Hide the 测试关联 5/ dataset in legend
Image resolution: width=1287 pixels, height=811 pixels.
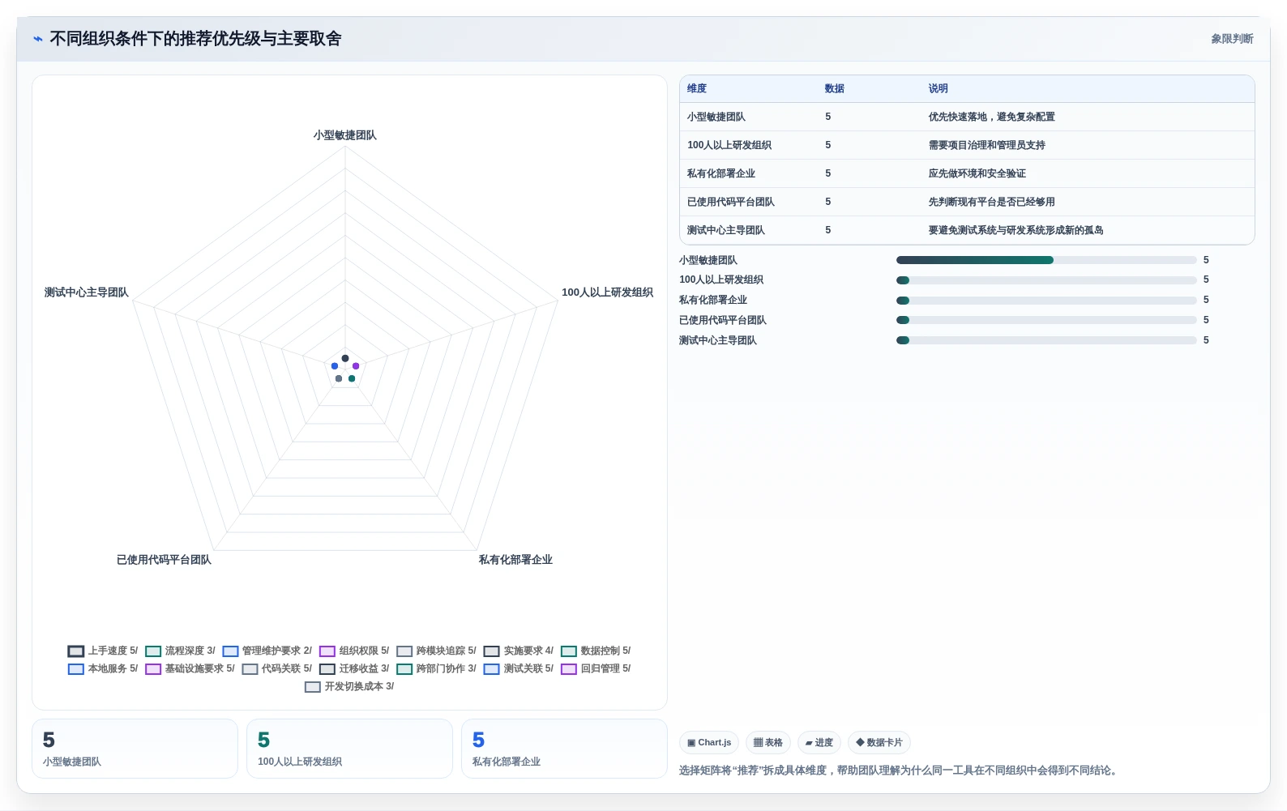pos(519,668)
